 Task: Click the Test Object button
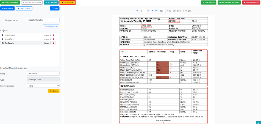click(x=54, y=91)
